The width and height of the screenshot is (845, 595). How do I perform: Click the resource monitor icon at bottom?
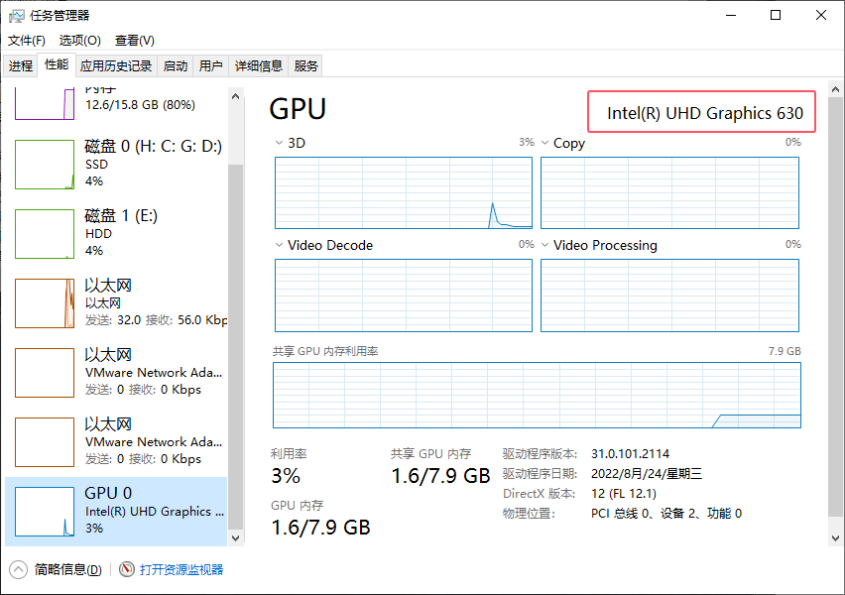[x=127, y=569]
